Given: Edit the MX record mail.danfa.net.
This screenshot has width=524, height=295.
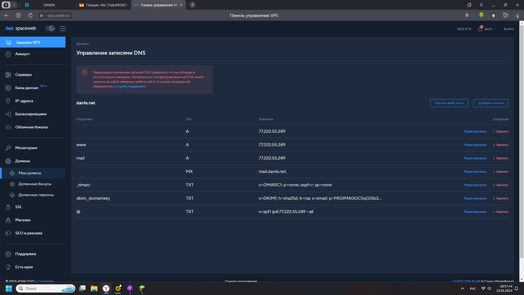Looking at the screenshot, I should (x=475, y=172).
